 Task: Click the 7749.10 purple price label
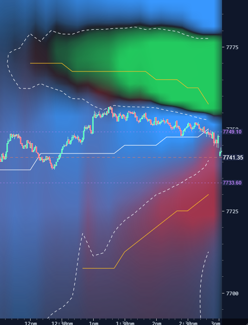click(232, 132)
